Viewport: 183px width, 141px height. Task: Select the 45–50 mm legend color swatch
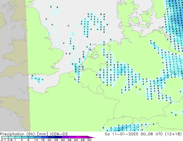tap(85, 137)
